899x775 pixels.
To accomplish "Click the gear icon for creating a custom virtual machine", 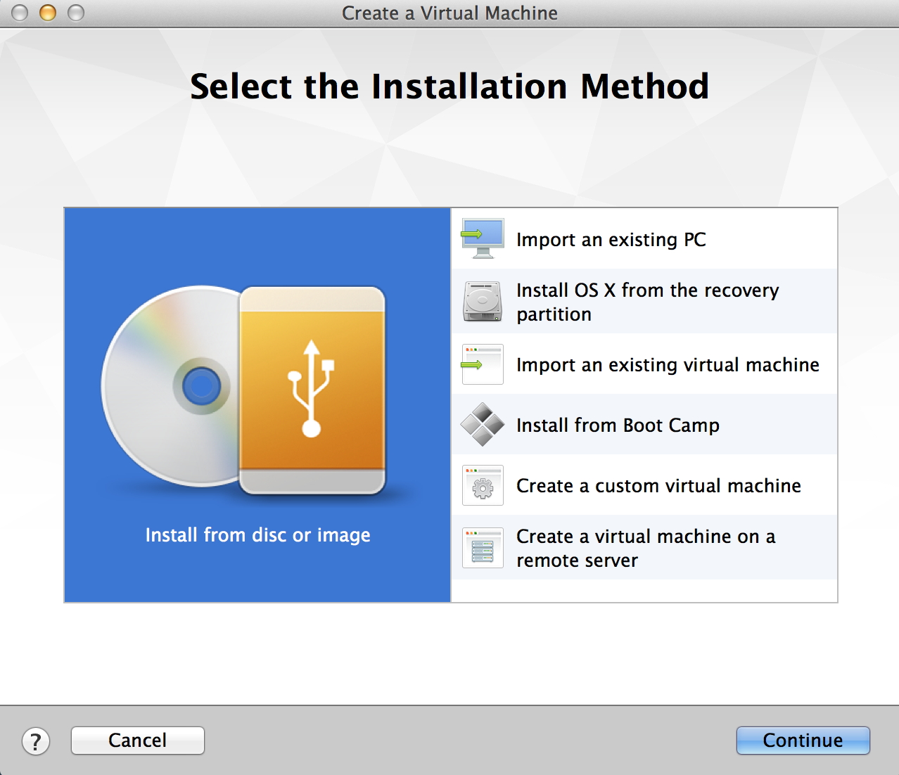I will [x=482, y=485].
